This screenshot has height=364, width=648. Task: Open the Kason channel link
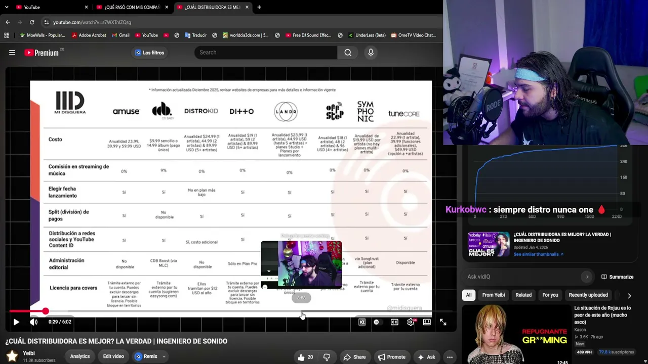(580, 330)
